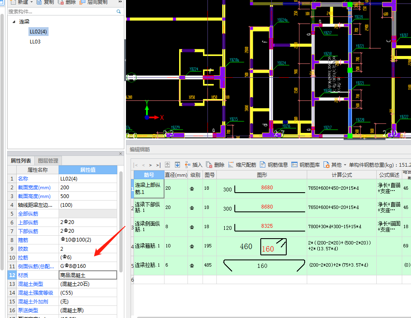Open 钢筋图库 (rebar shape library)
Screen dimensions: 411x318
pyautogui.click(x=306, y=165)
